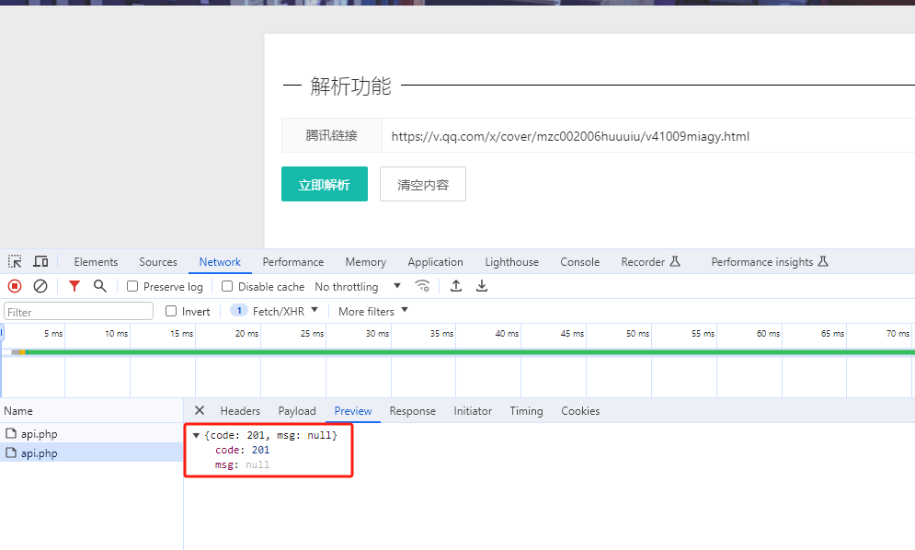
Task: Activate the inspect element picker icon
Action: click(15, 261)
